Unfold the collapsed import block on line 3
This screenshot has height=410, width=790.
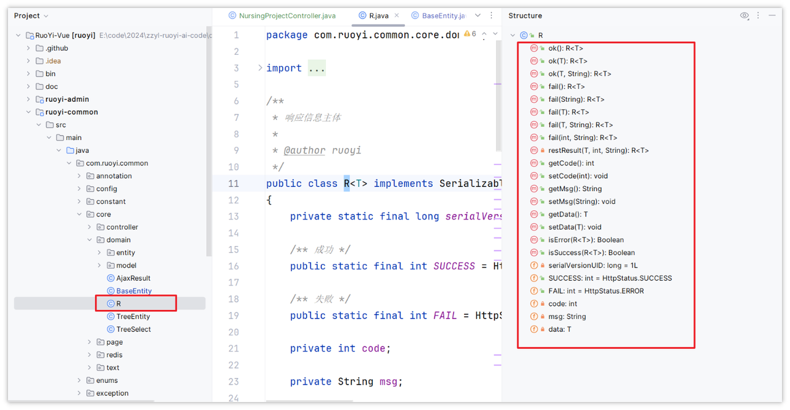(x=260, y=68)
